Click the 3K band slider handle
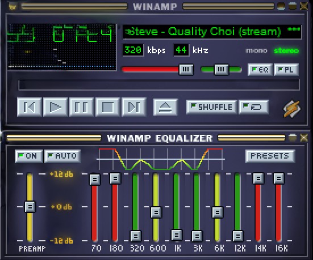Screen dimensions: 313x260 (197, 236)
